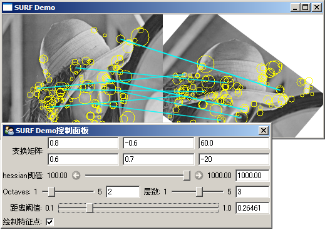Click the 层数 slider thumb
Screen dimensions: 325x230
coord(199,192)
